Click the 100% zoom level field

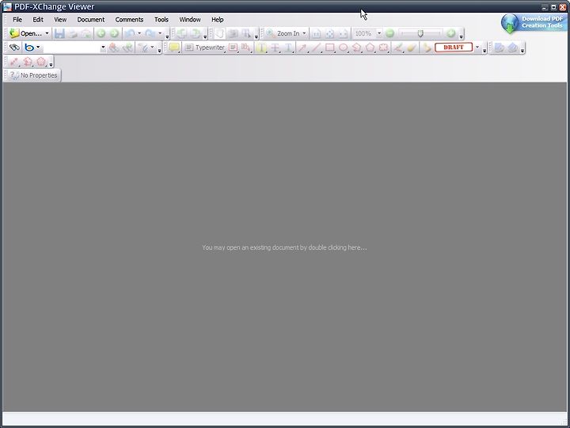[364, 33]
